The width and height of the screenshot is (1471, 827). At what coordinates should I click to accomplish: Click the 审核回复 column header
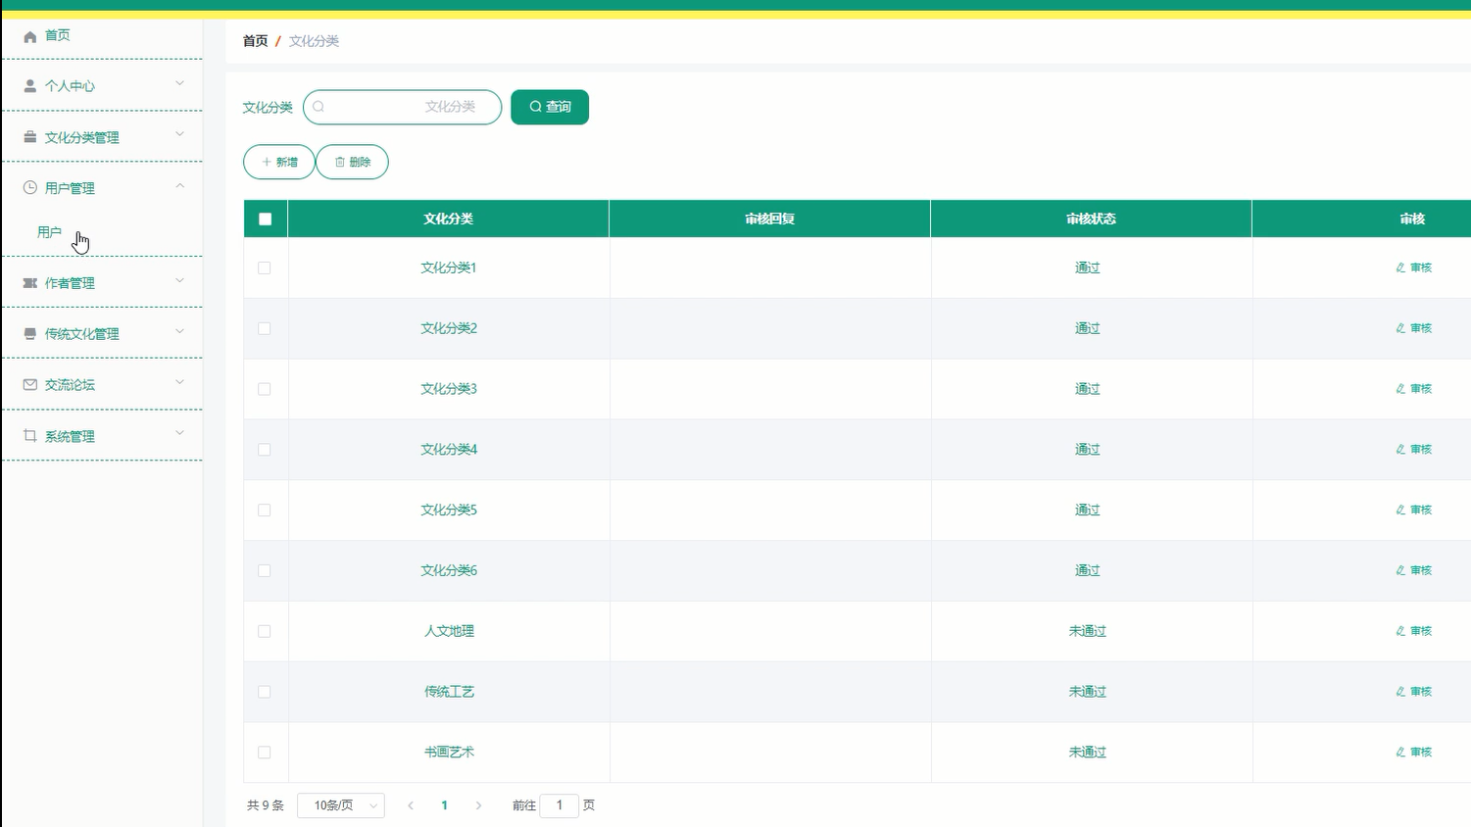point(769,219)
